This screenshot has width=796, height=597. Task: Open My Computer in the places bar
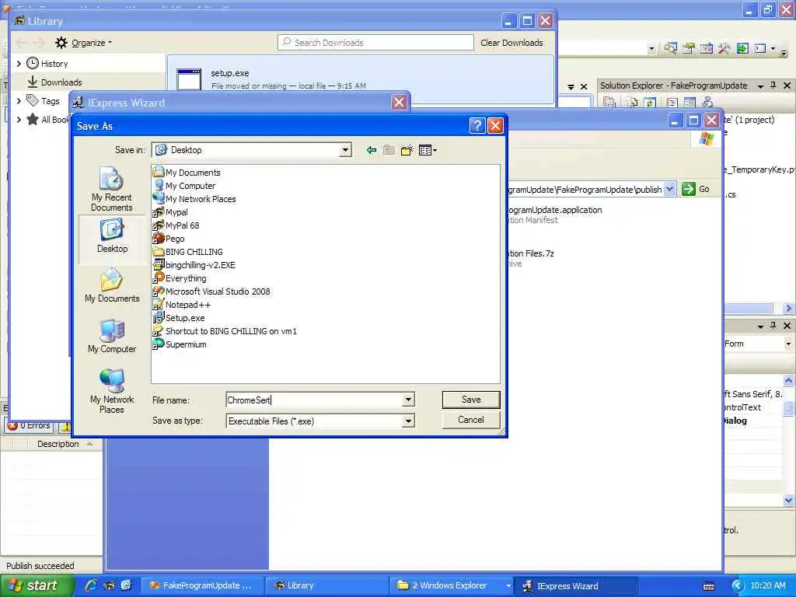(x=112, y=336)
